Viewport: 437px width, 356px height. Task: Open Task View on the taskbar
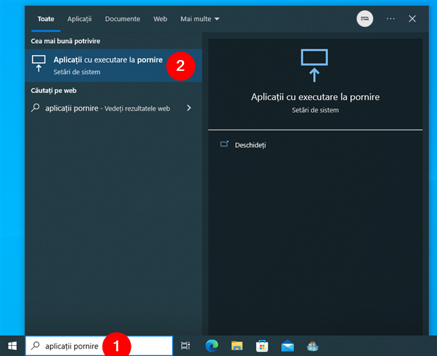(185, 346)
